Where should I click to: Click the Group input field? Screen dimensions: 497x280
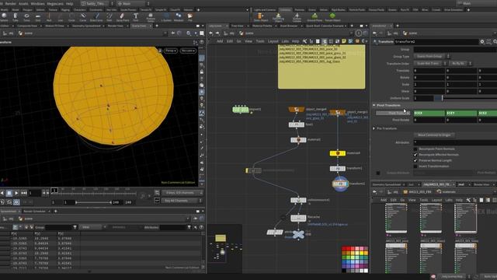(x=455, y=50)
